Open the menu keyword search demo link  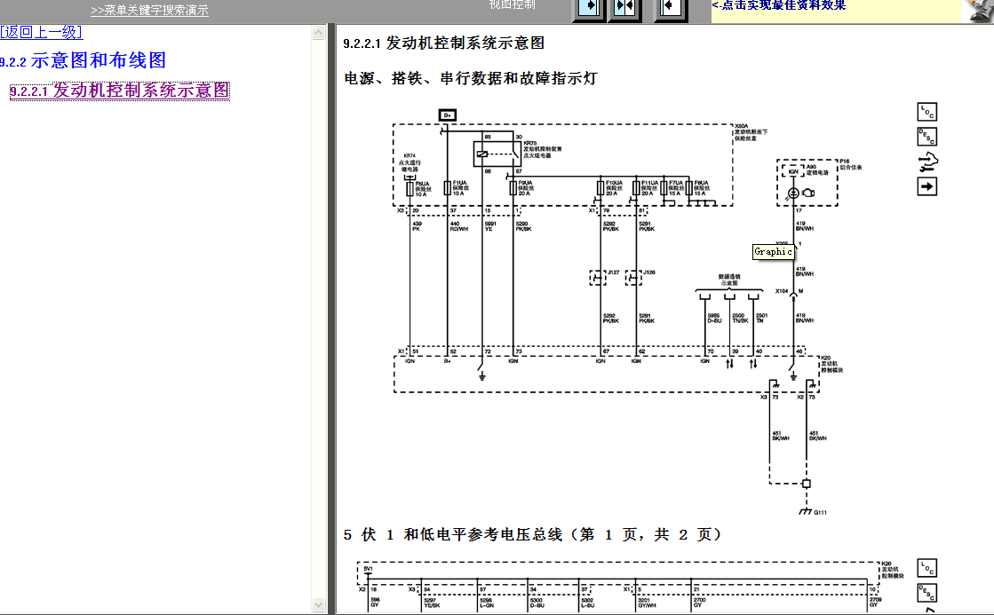pos(149,10)
